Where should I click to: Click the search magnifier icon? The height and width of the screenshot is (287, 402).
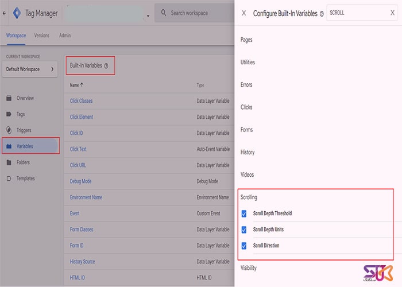(164, 13)
